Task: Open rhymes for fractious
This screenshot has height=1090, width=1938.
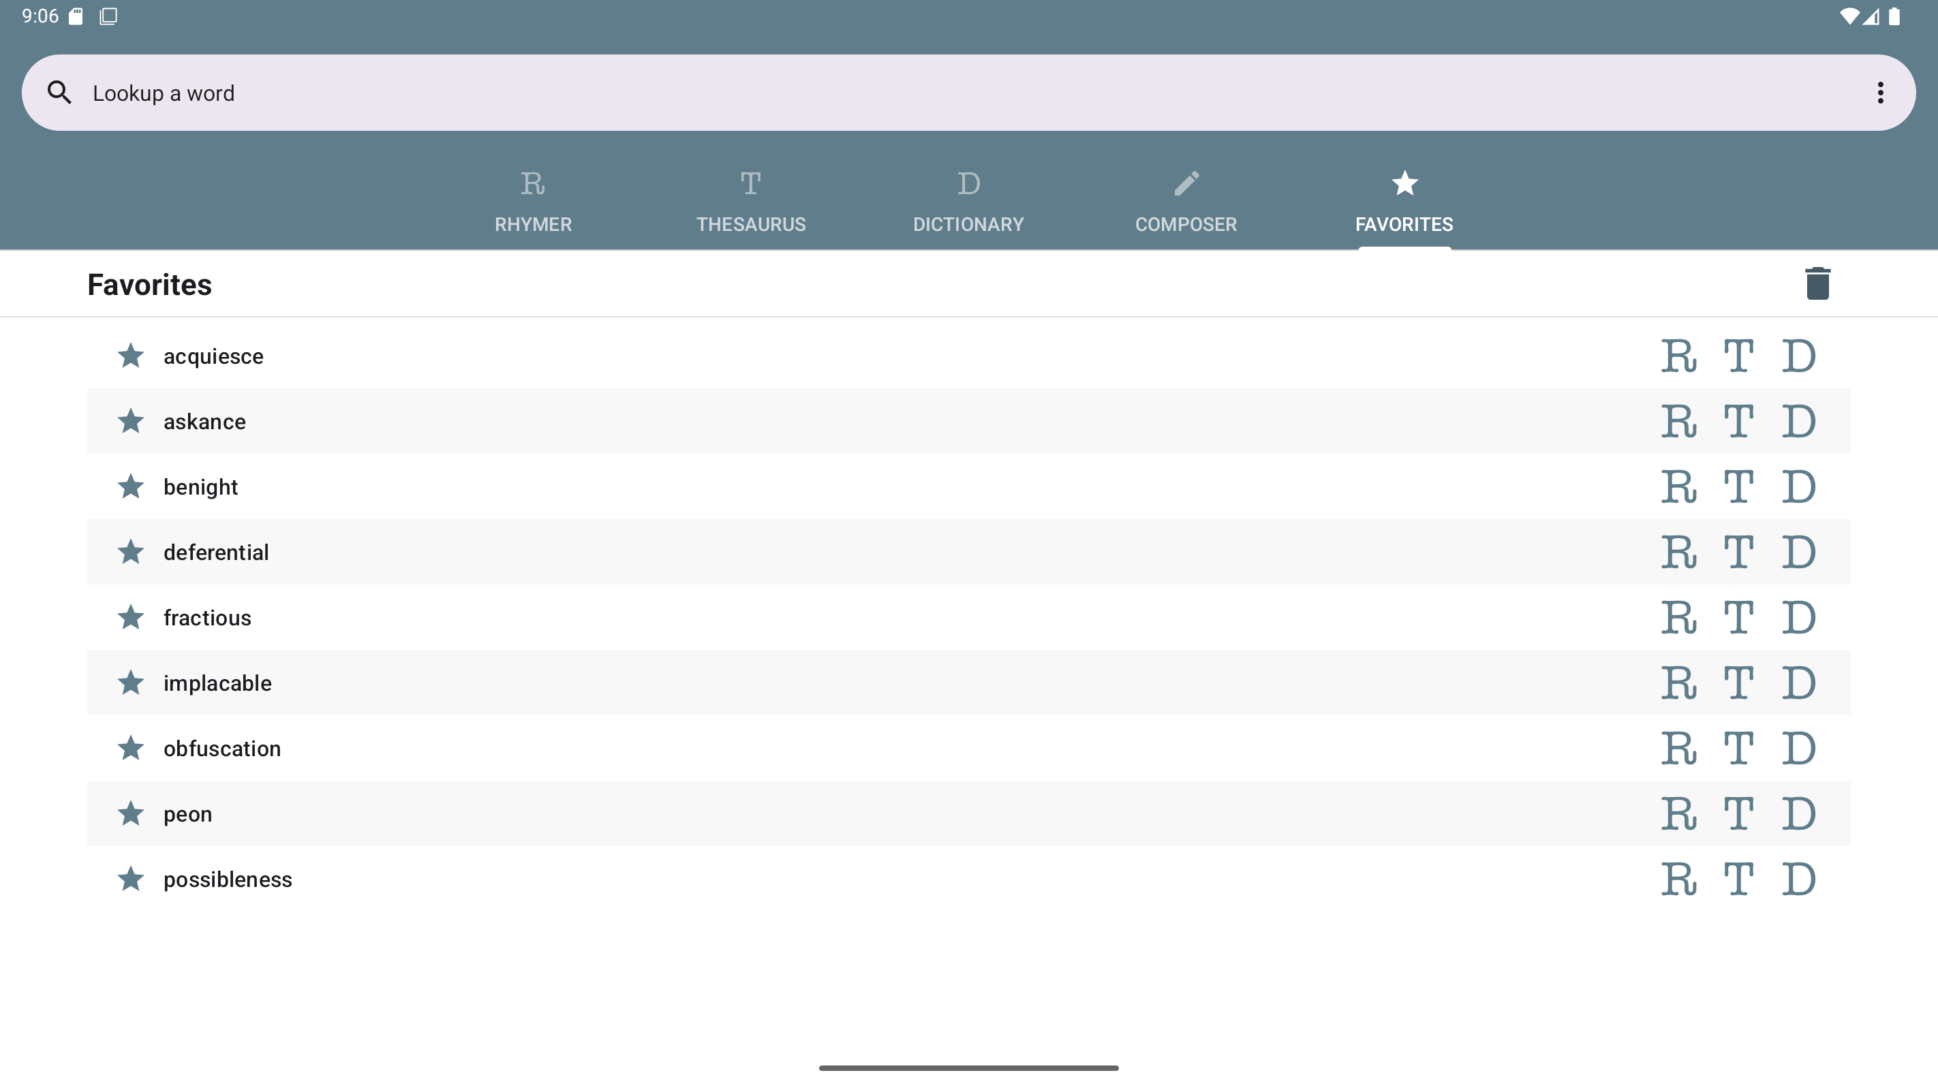Action: [x=1678, y=618]
